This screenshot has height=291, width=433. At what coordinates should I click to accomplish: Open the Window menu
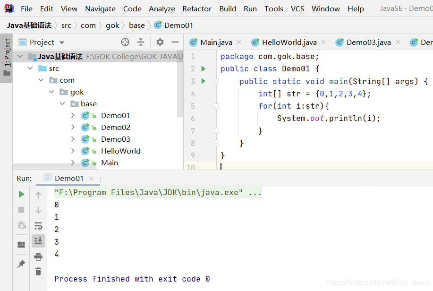pyautogui.click(x=326, y=9)
